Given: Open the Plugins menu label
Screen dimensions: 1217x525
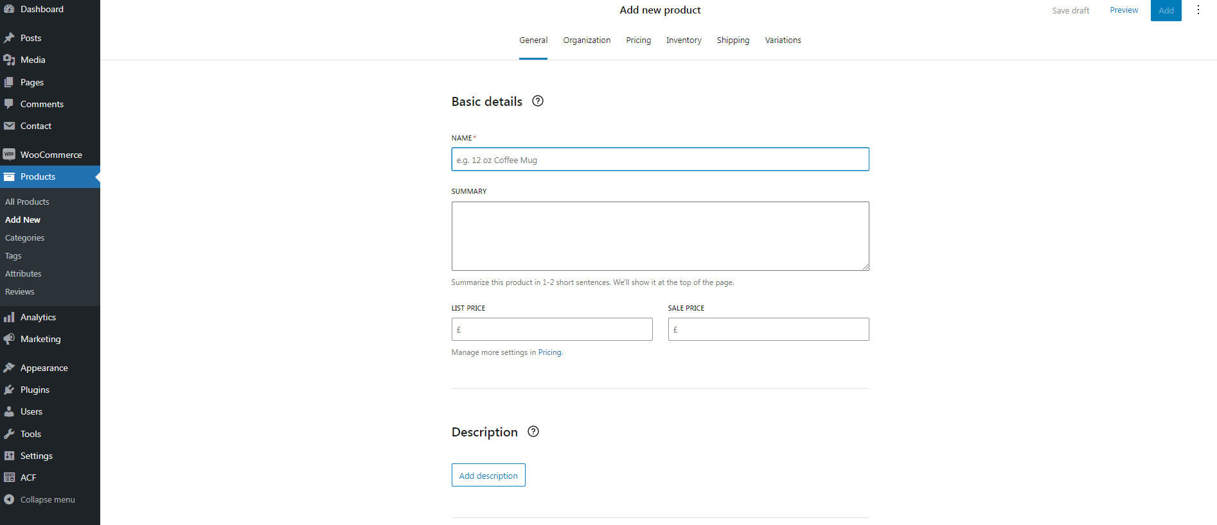Looking at the screenshot, I should tap(35, 390).
